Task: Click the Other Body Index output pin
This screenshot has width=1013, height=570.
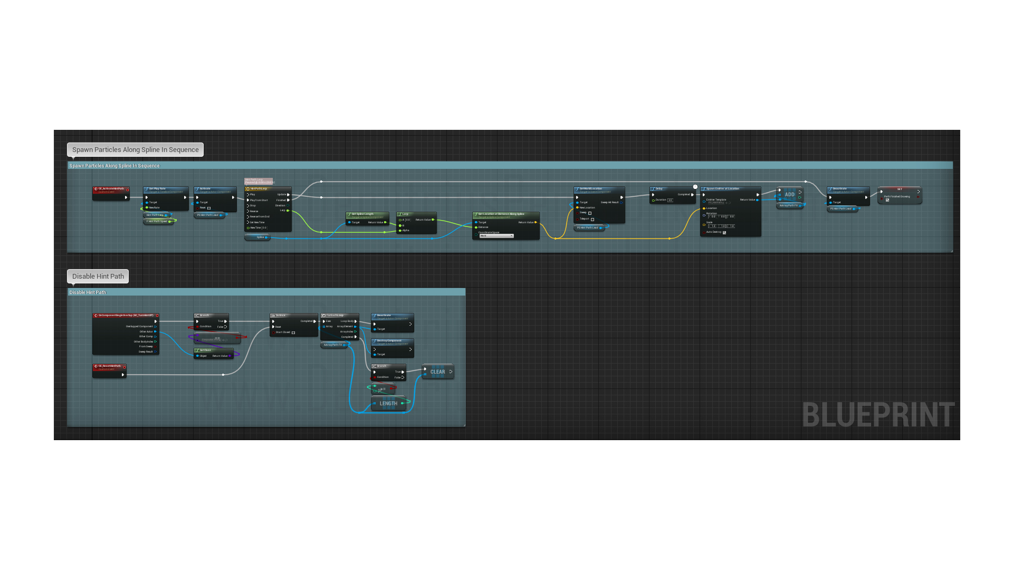Action: tap(155, 341)
